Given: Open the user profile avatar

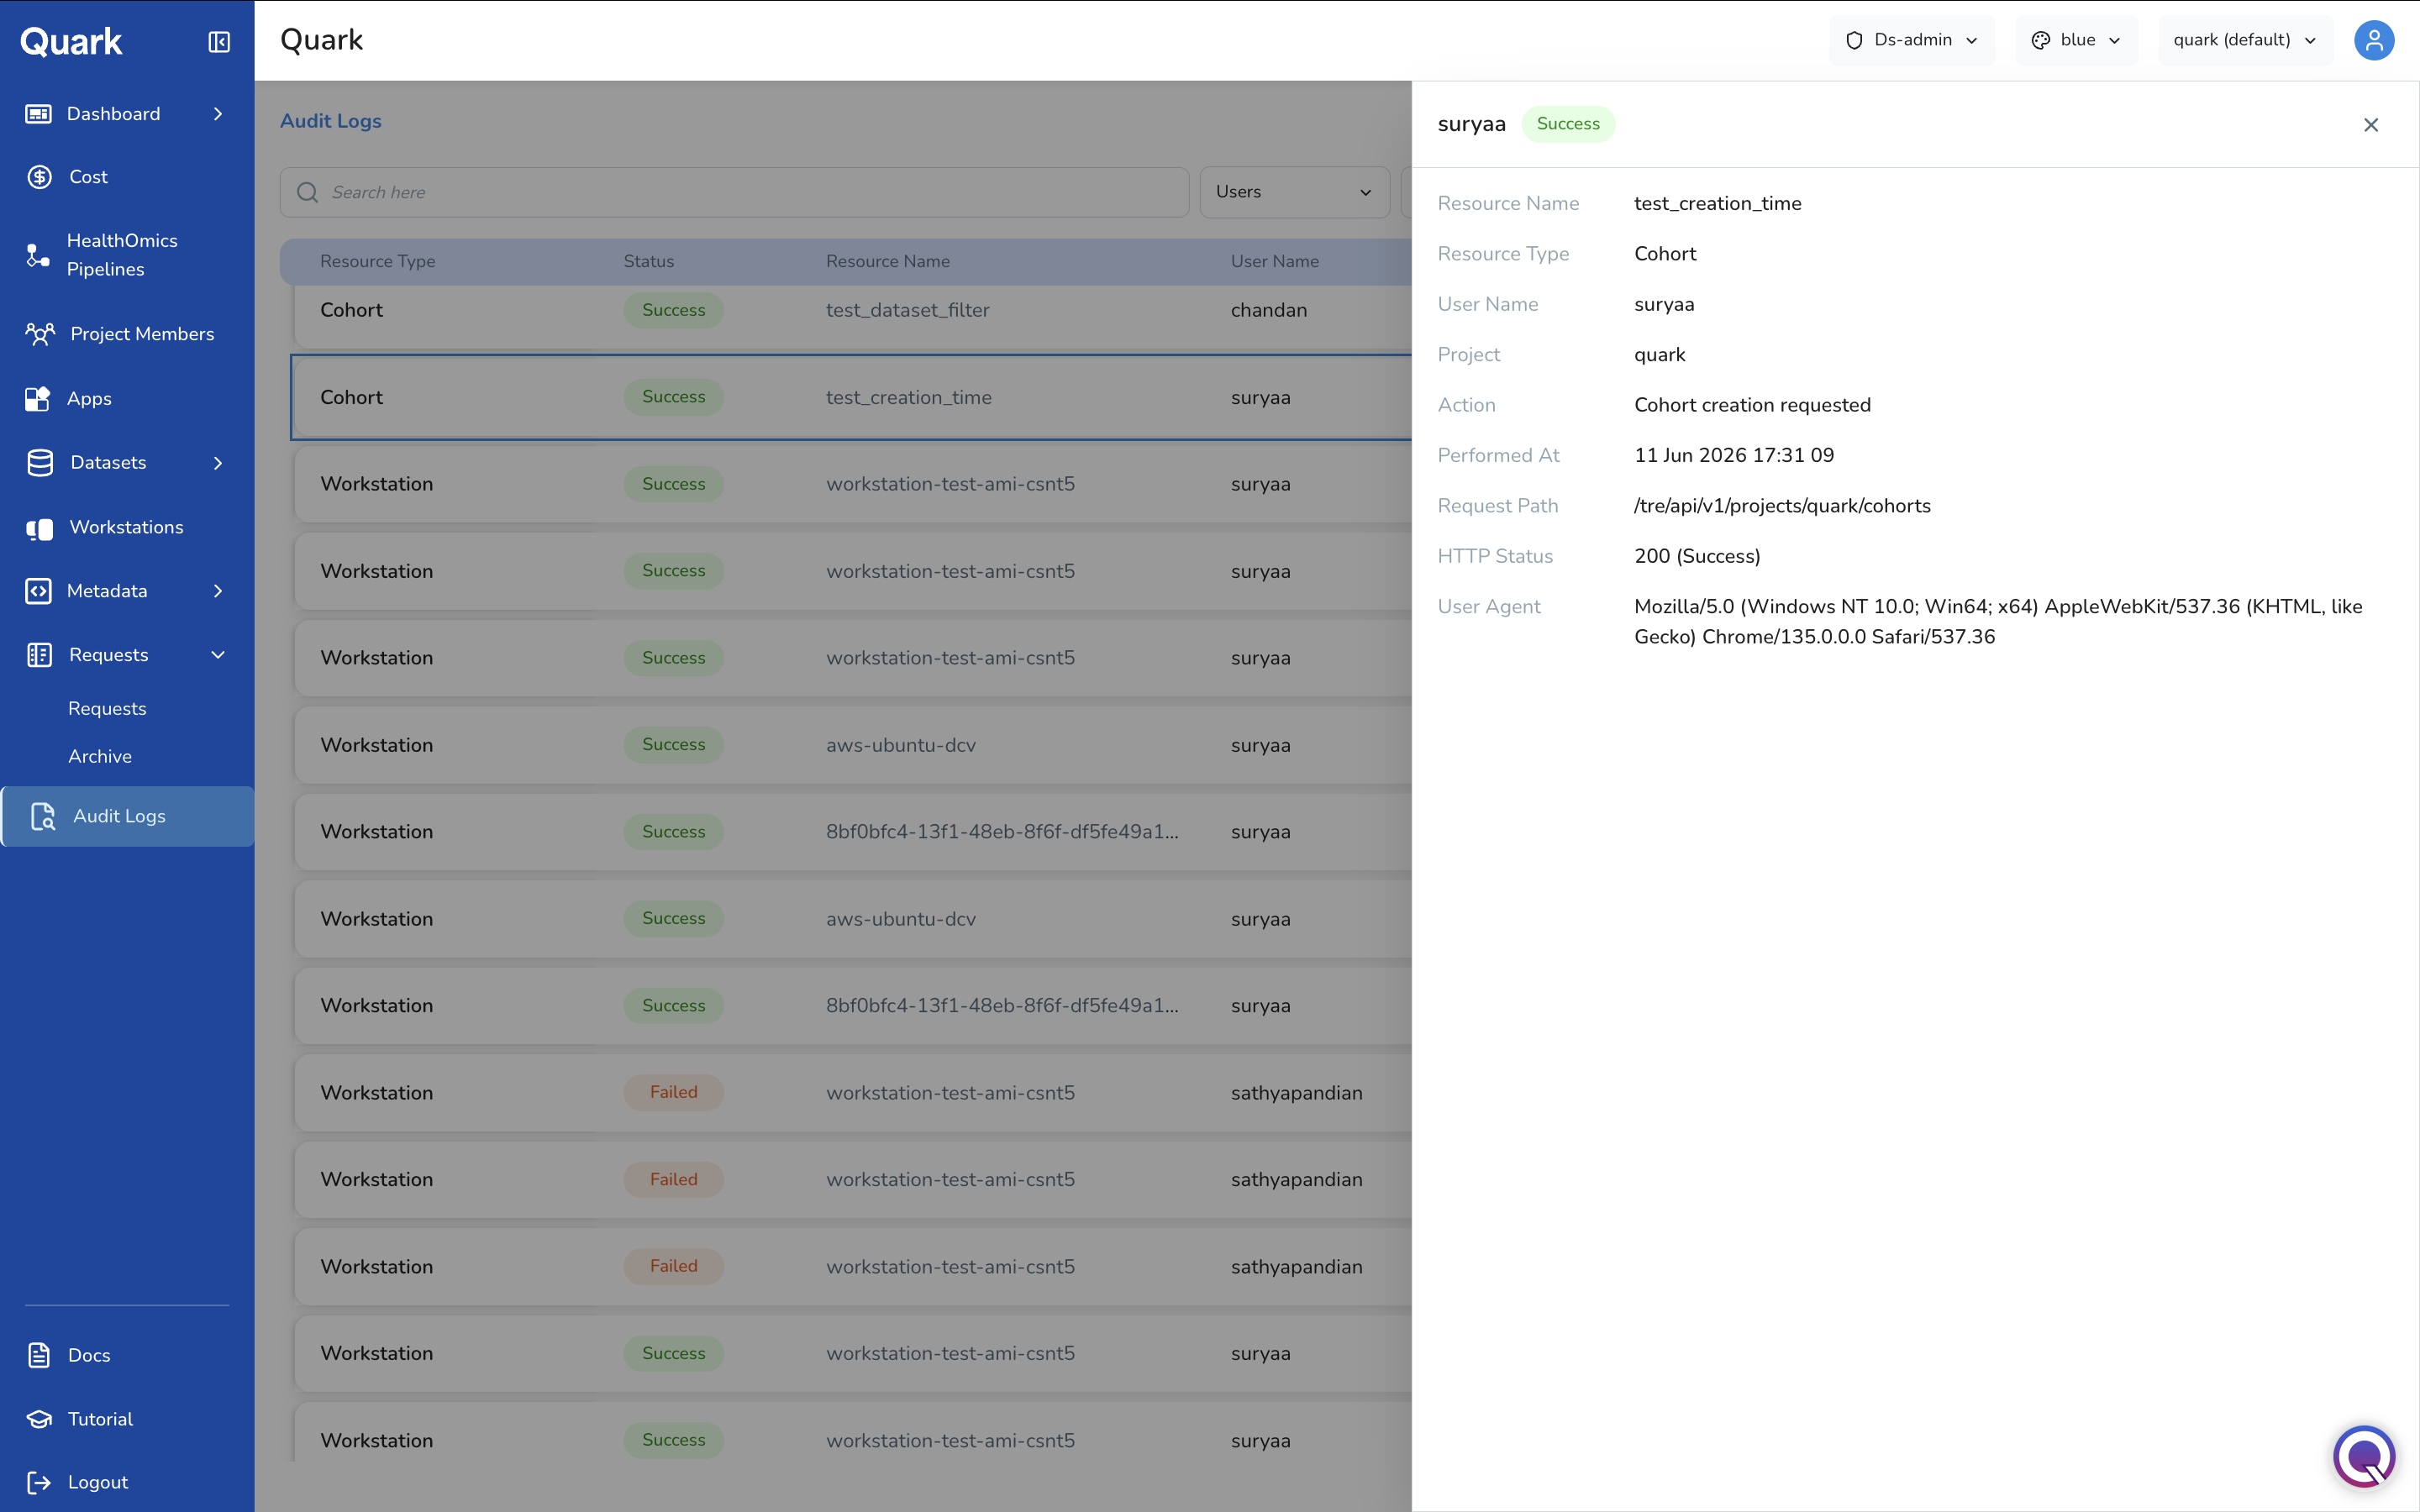Looking at the screenshot, I should tap(2374, 40).
